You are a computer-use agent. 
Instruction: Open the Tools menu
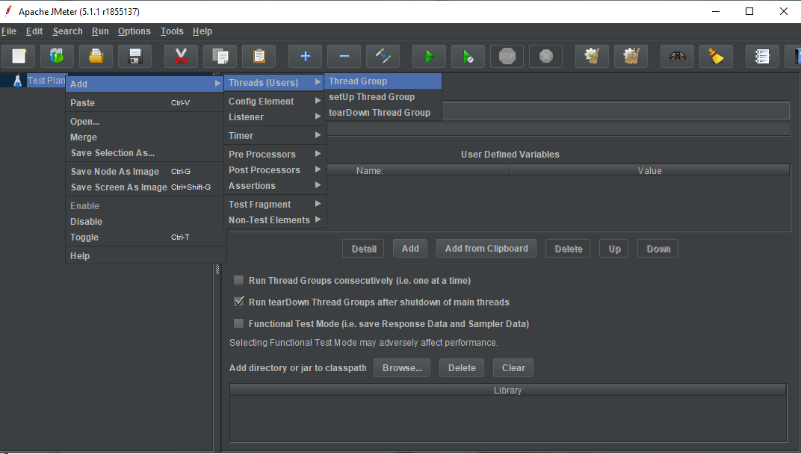172,31
